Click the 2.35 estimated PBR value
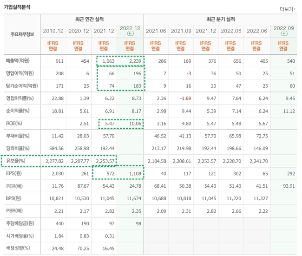The width and height of the screenshot is (302, 256). coord(136,211)
